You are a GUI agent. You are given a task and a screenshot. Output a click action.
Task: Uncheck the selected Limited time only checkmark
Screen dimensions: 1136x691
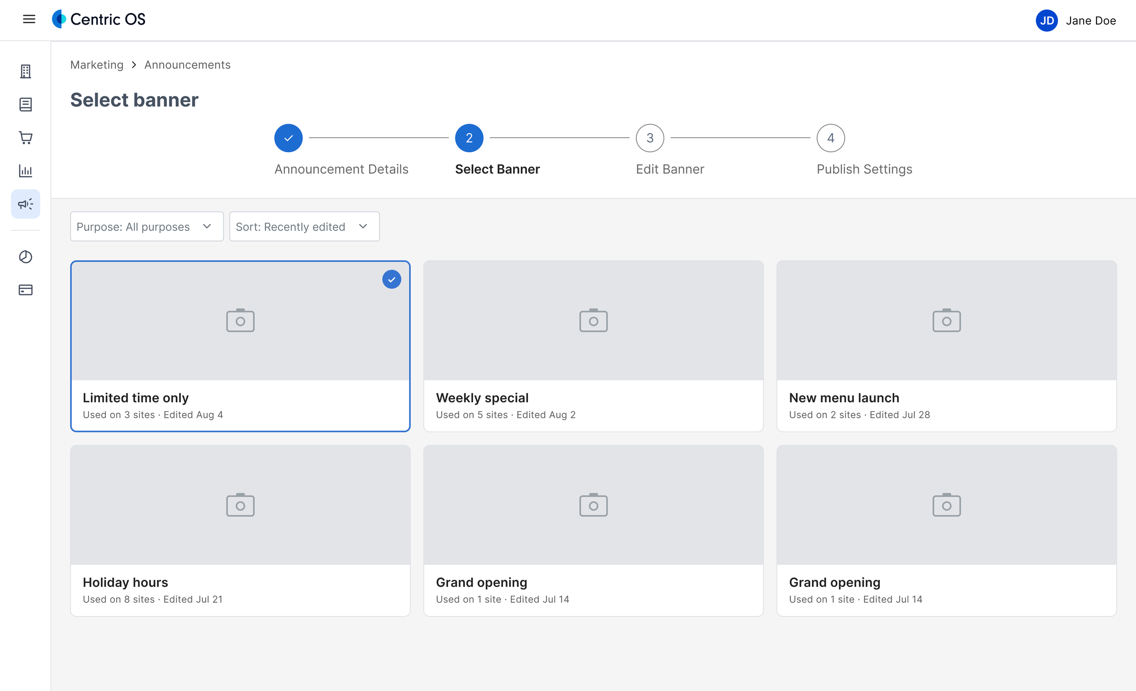pos(391,280)
